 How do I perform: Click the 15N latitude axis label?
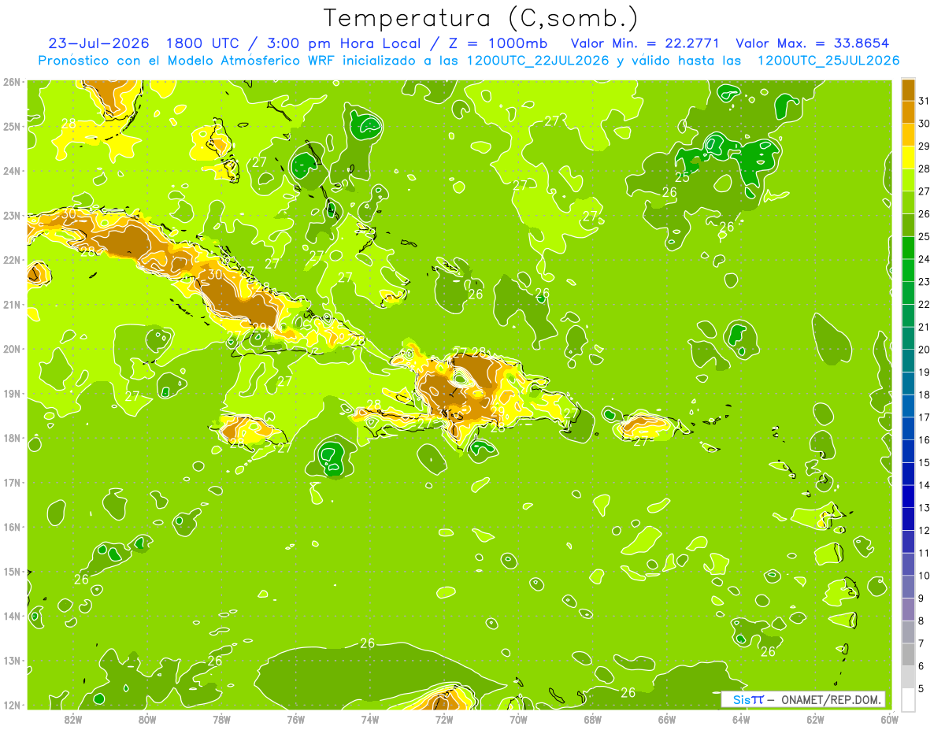click(12, 571)
